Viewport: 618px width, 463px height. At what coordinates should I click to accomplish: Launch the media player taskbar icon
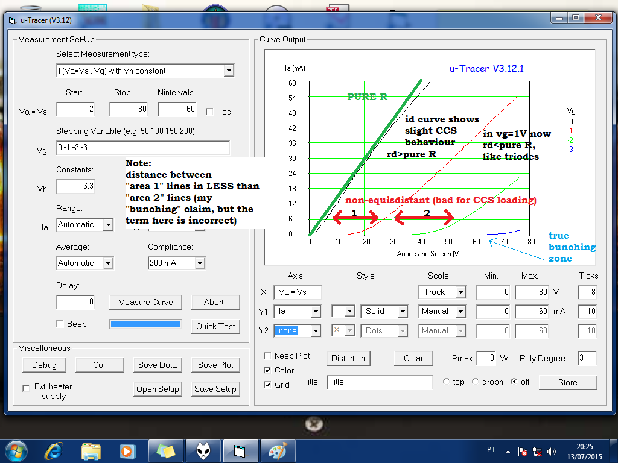point(127,451)
